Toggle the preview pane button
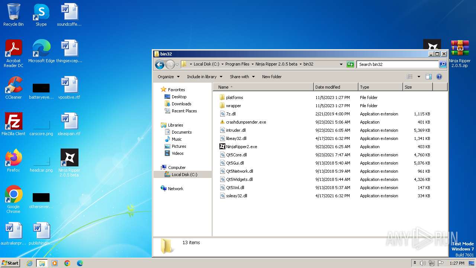Viewport: 476px width, 268px height. (428, 77)
